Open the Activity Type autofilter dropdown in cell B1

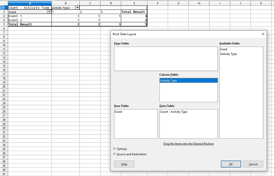[x=77, y=8]
